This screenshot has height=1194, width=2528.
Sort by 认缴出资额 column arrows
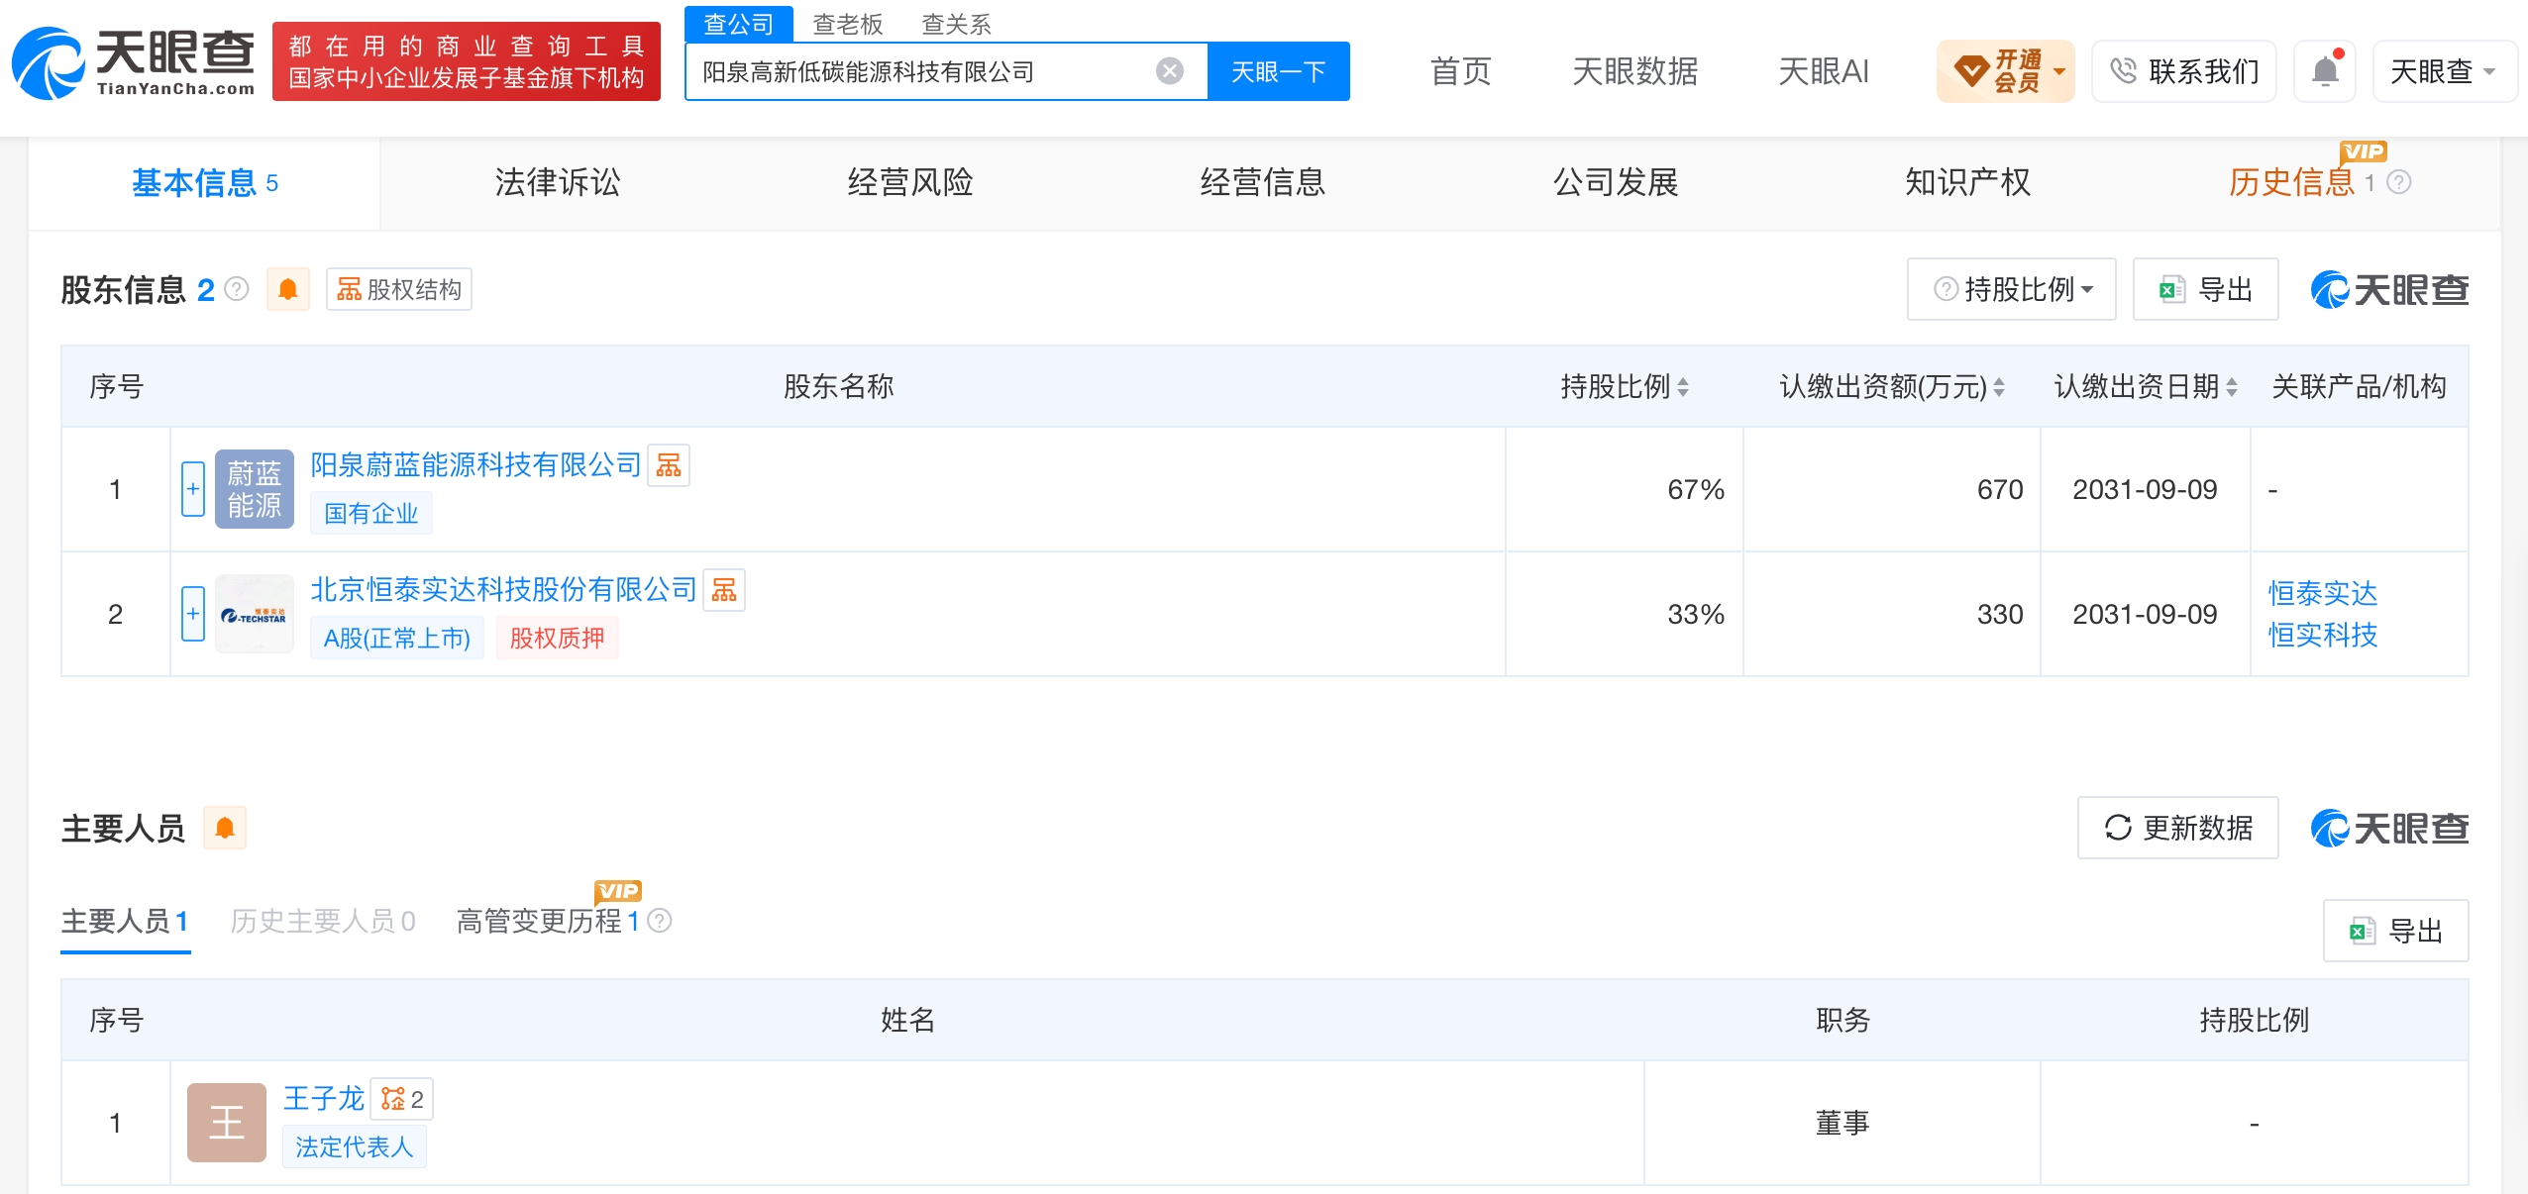coord(1999,387)
